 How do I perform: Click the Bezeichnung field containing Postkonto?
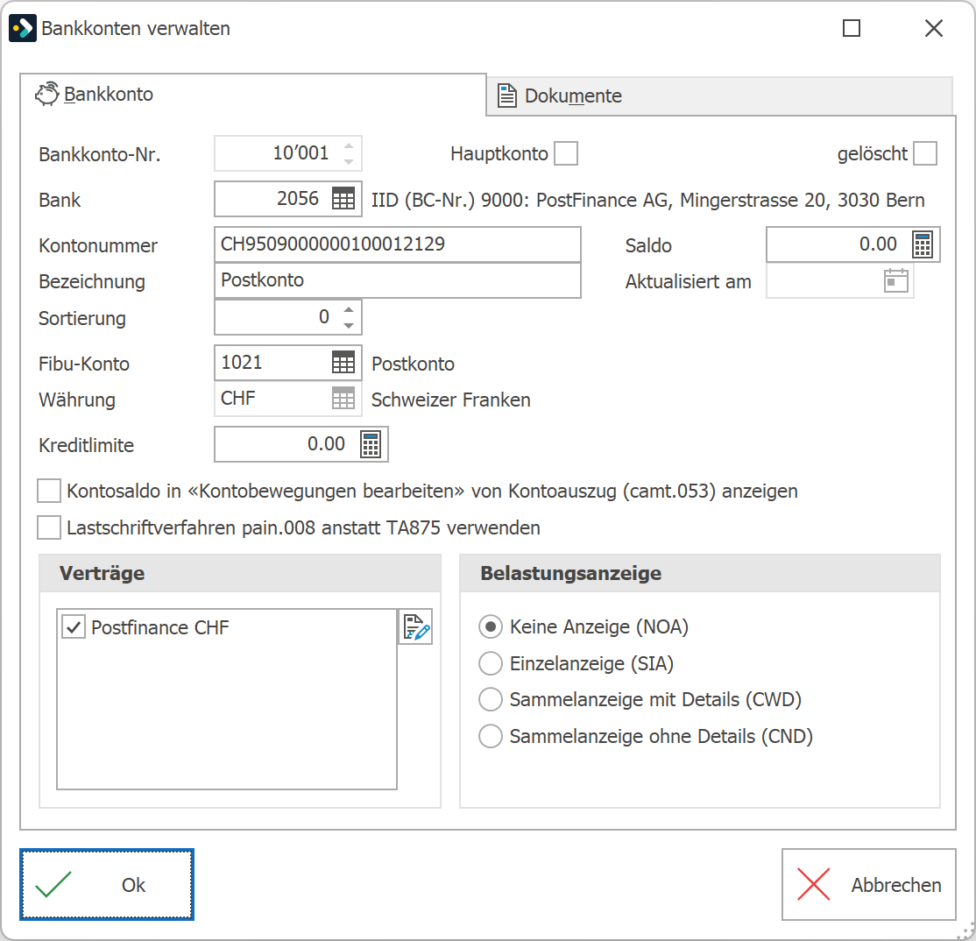[x=397, y=280]
